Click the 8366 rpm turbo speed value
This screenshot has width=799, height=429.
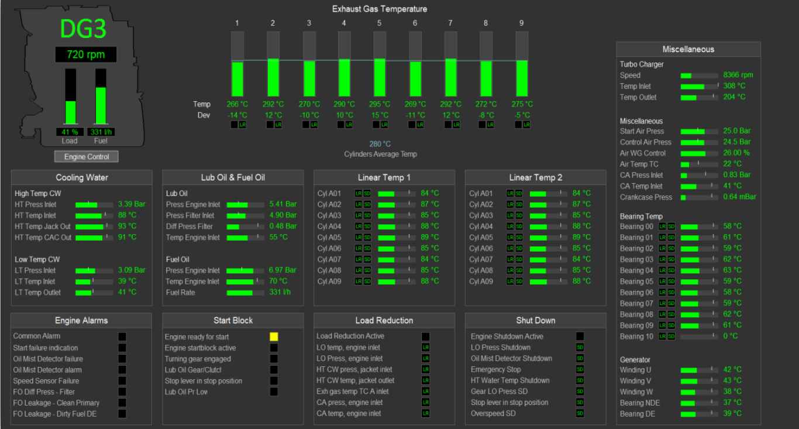coord(738,75)
